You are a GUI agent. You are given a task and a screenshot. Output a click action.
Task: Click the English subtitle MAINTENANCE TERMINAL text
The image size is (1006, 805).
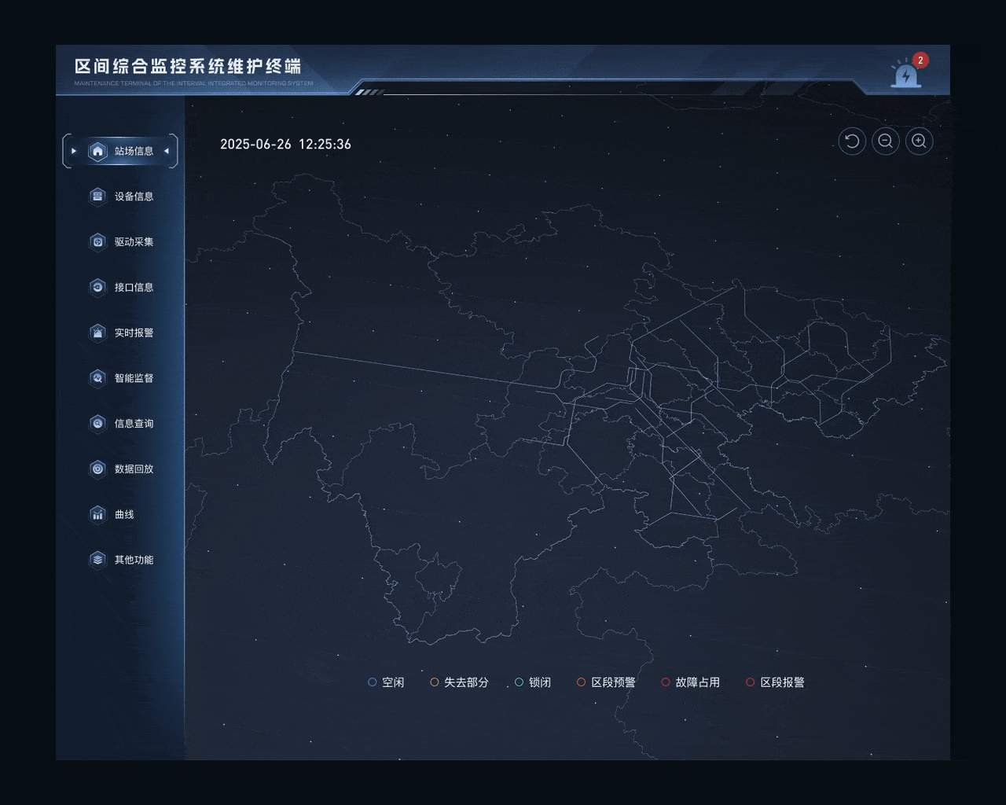point(193,83)
